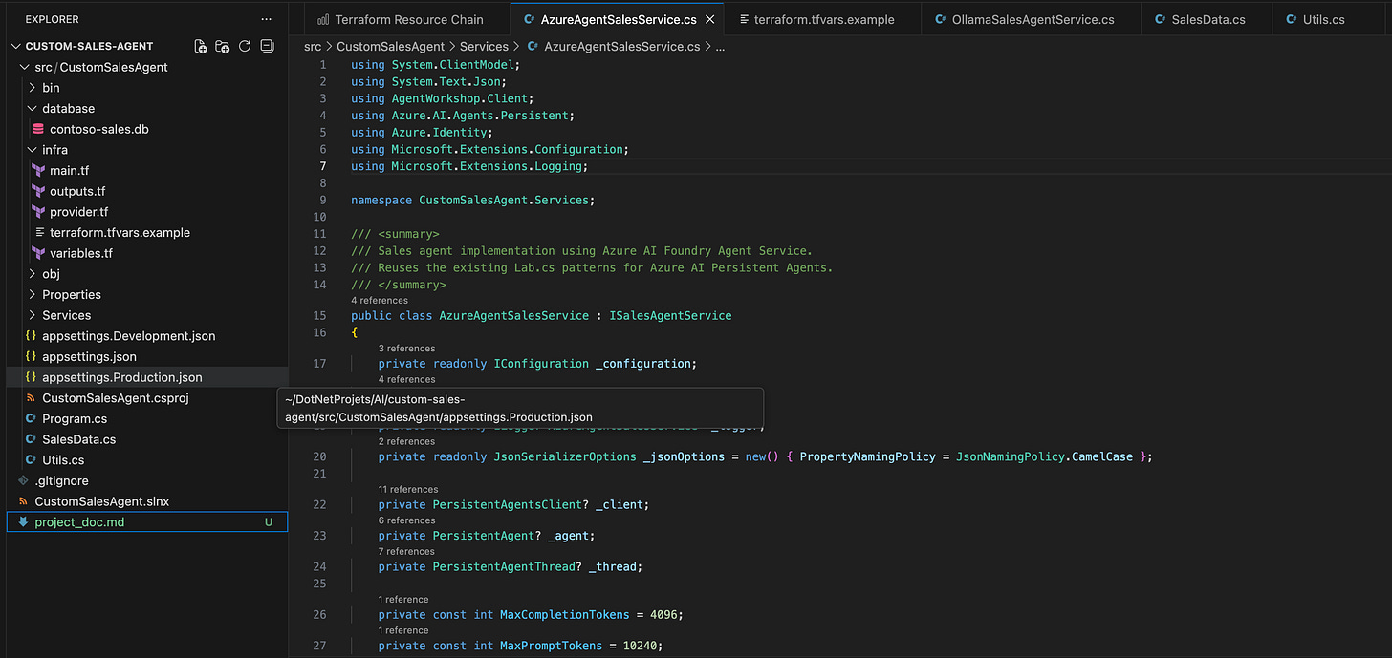This screenshot has width=1392, height=658.
Task: Click 'ISalesAgentService' in the class declaration
Action: pos(670,315)
